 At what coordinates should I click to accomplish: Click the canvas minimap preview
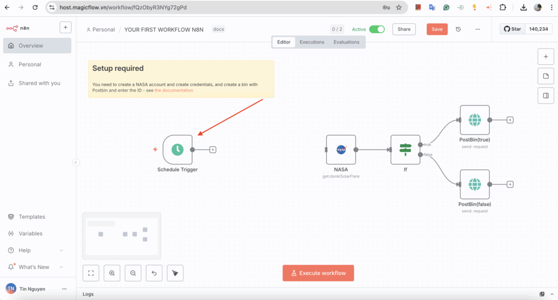[x=122, y=236]
